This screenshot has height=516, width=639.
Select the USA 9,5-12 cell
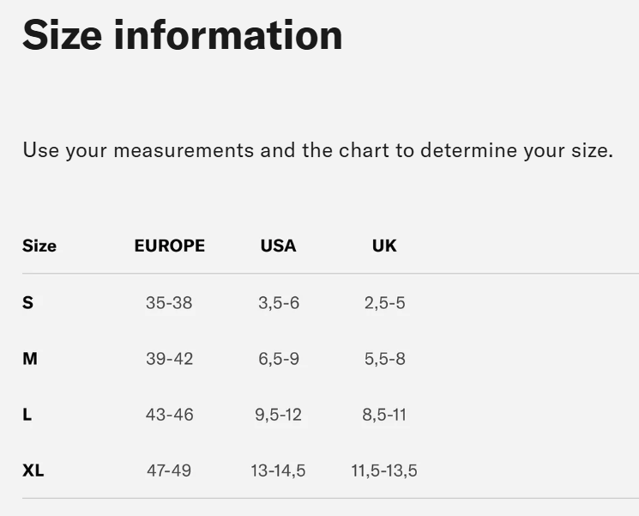(279, 415)
